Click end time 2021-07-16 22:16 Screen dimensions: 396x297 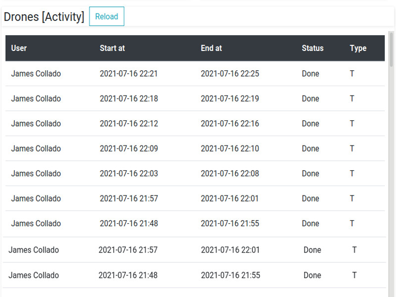pyautogui.click(x=230, y=123)
